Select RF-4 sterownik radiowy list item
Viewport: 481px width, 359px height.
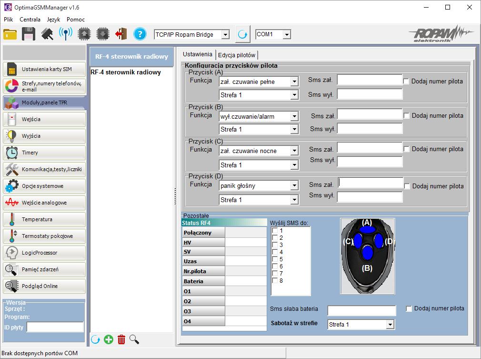(126, 72)
